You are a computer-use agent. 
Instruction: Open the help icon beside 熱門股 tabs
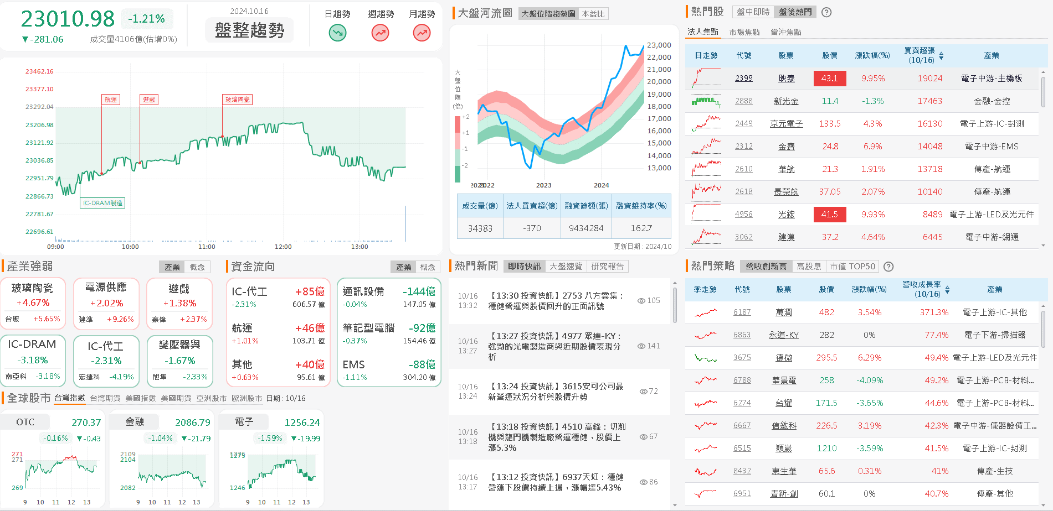pyautogui.click(x=826, y=12)
